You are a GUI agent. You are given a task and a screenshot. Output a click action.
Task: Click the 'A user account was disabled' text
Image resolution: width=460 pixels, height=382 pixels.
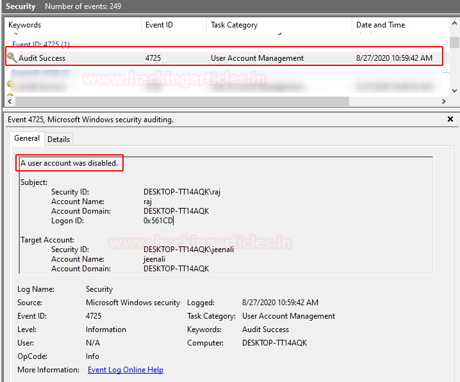[x=69, y=163]
